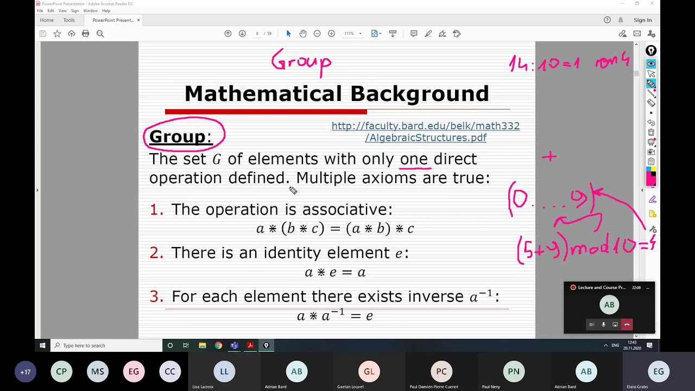Toggle the Epic Pen eye visibility icon
The image size is (695, 391).
(651, 64)
